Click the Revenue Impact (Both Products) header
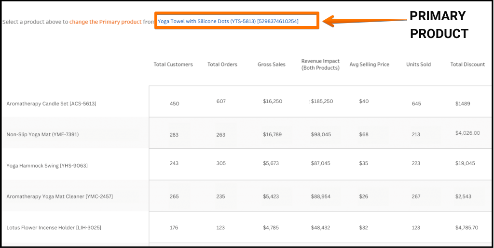Viewport: 494px width, 248px height. (320, 64)
